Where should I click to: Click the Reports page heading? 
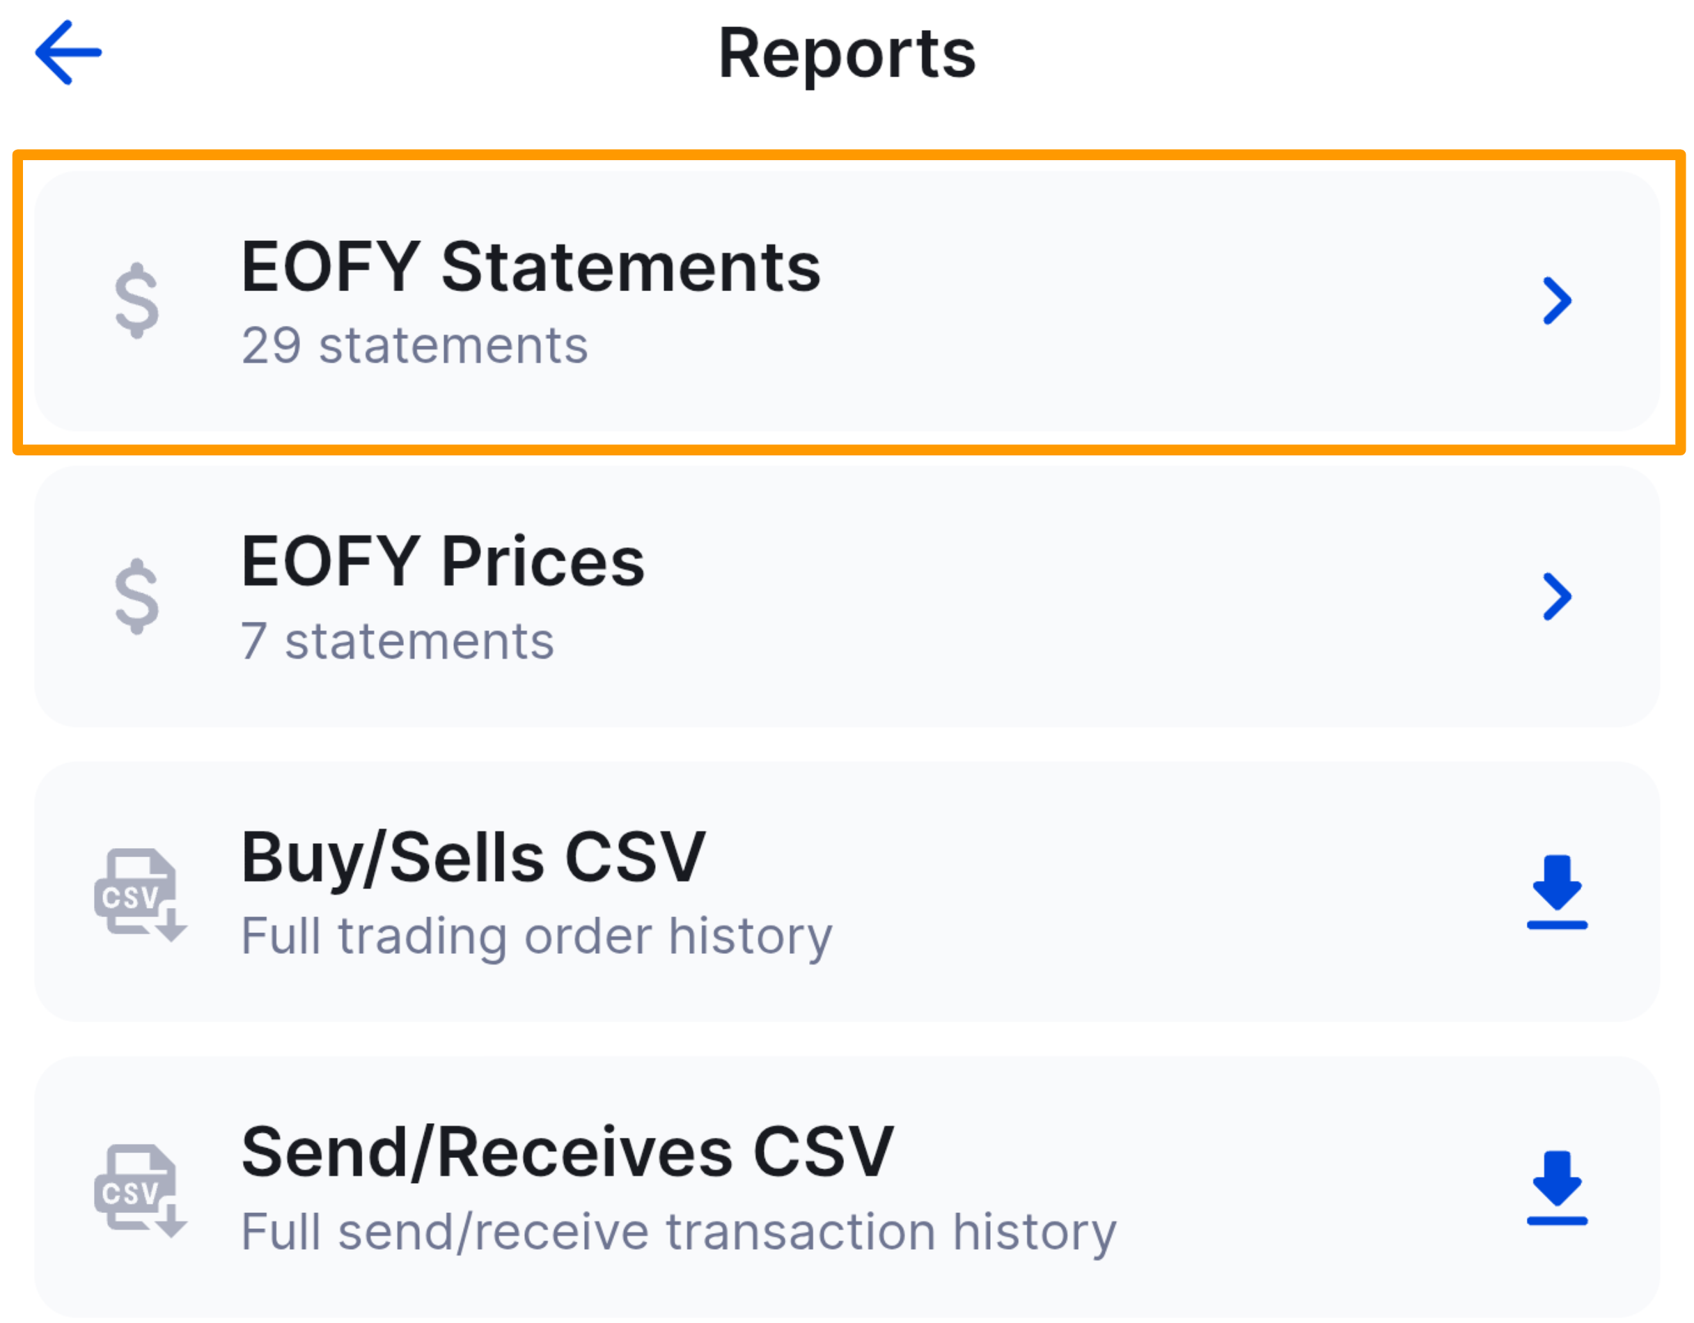[846, 53]
